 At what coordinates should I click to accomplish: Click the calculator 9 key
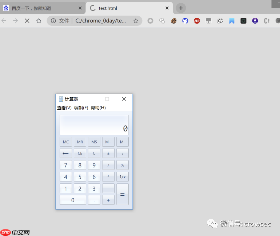(94, 165)
